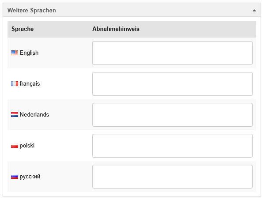The height and width of the screenshot is (200, 265).
Task: Select the Nederlands language label
Action: coord(34,115)
